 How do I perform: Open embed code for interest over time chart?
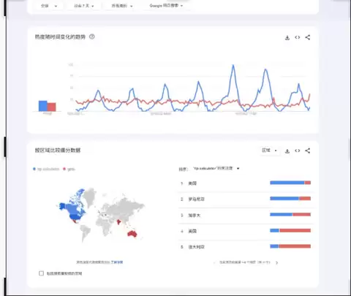297,37
